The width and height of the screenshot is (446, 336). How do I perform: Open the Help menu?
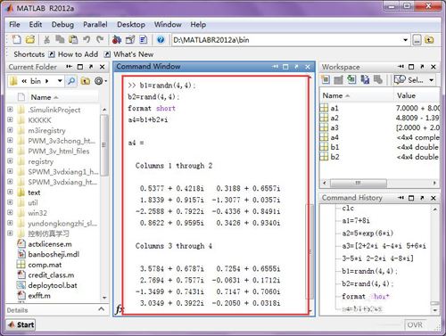point(198,24)
